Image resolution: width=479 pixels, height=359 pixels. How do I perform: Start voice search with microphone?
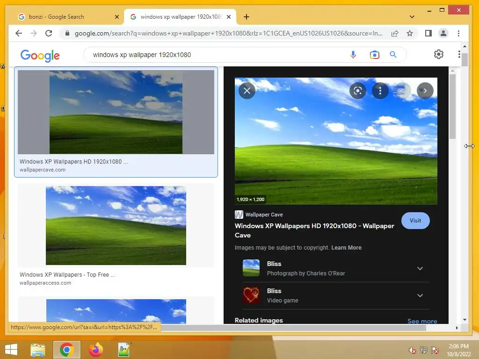coord(353,55)
